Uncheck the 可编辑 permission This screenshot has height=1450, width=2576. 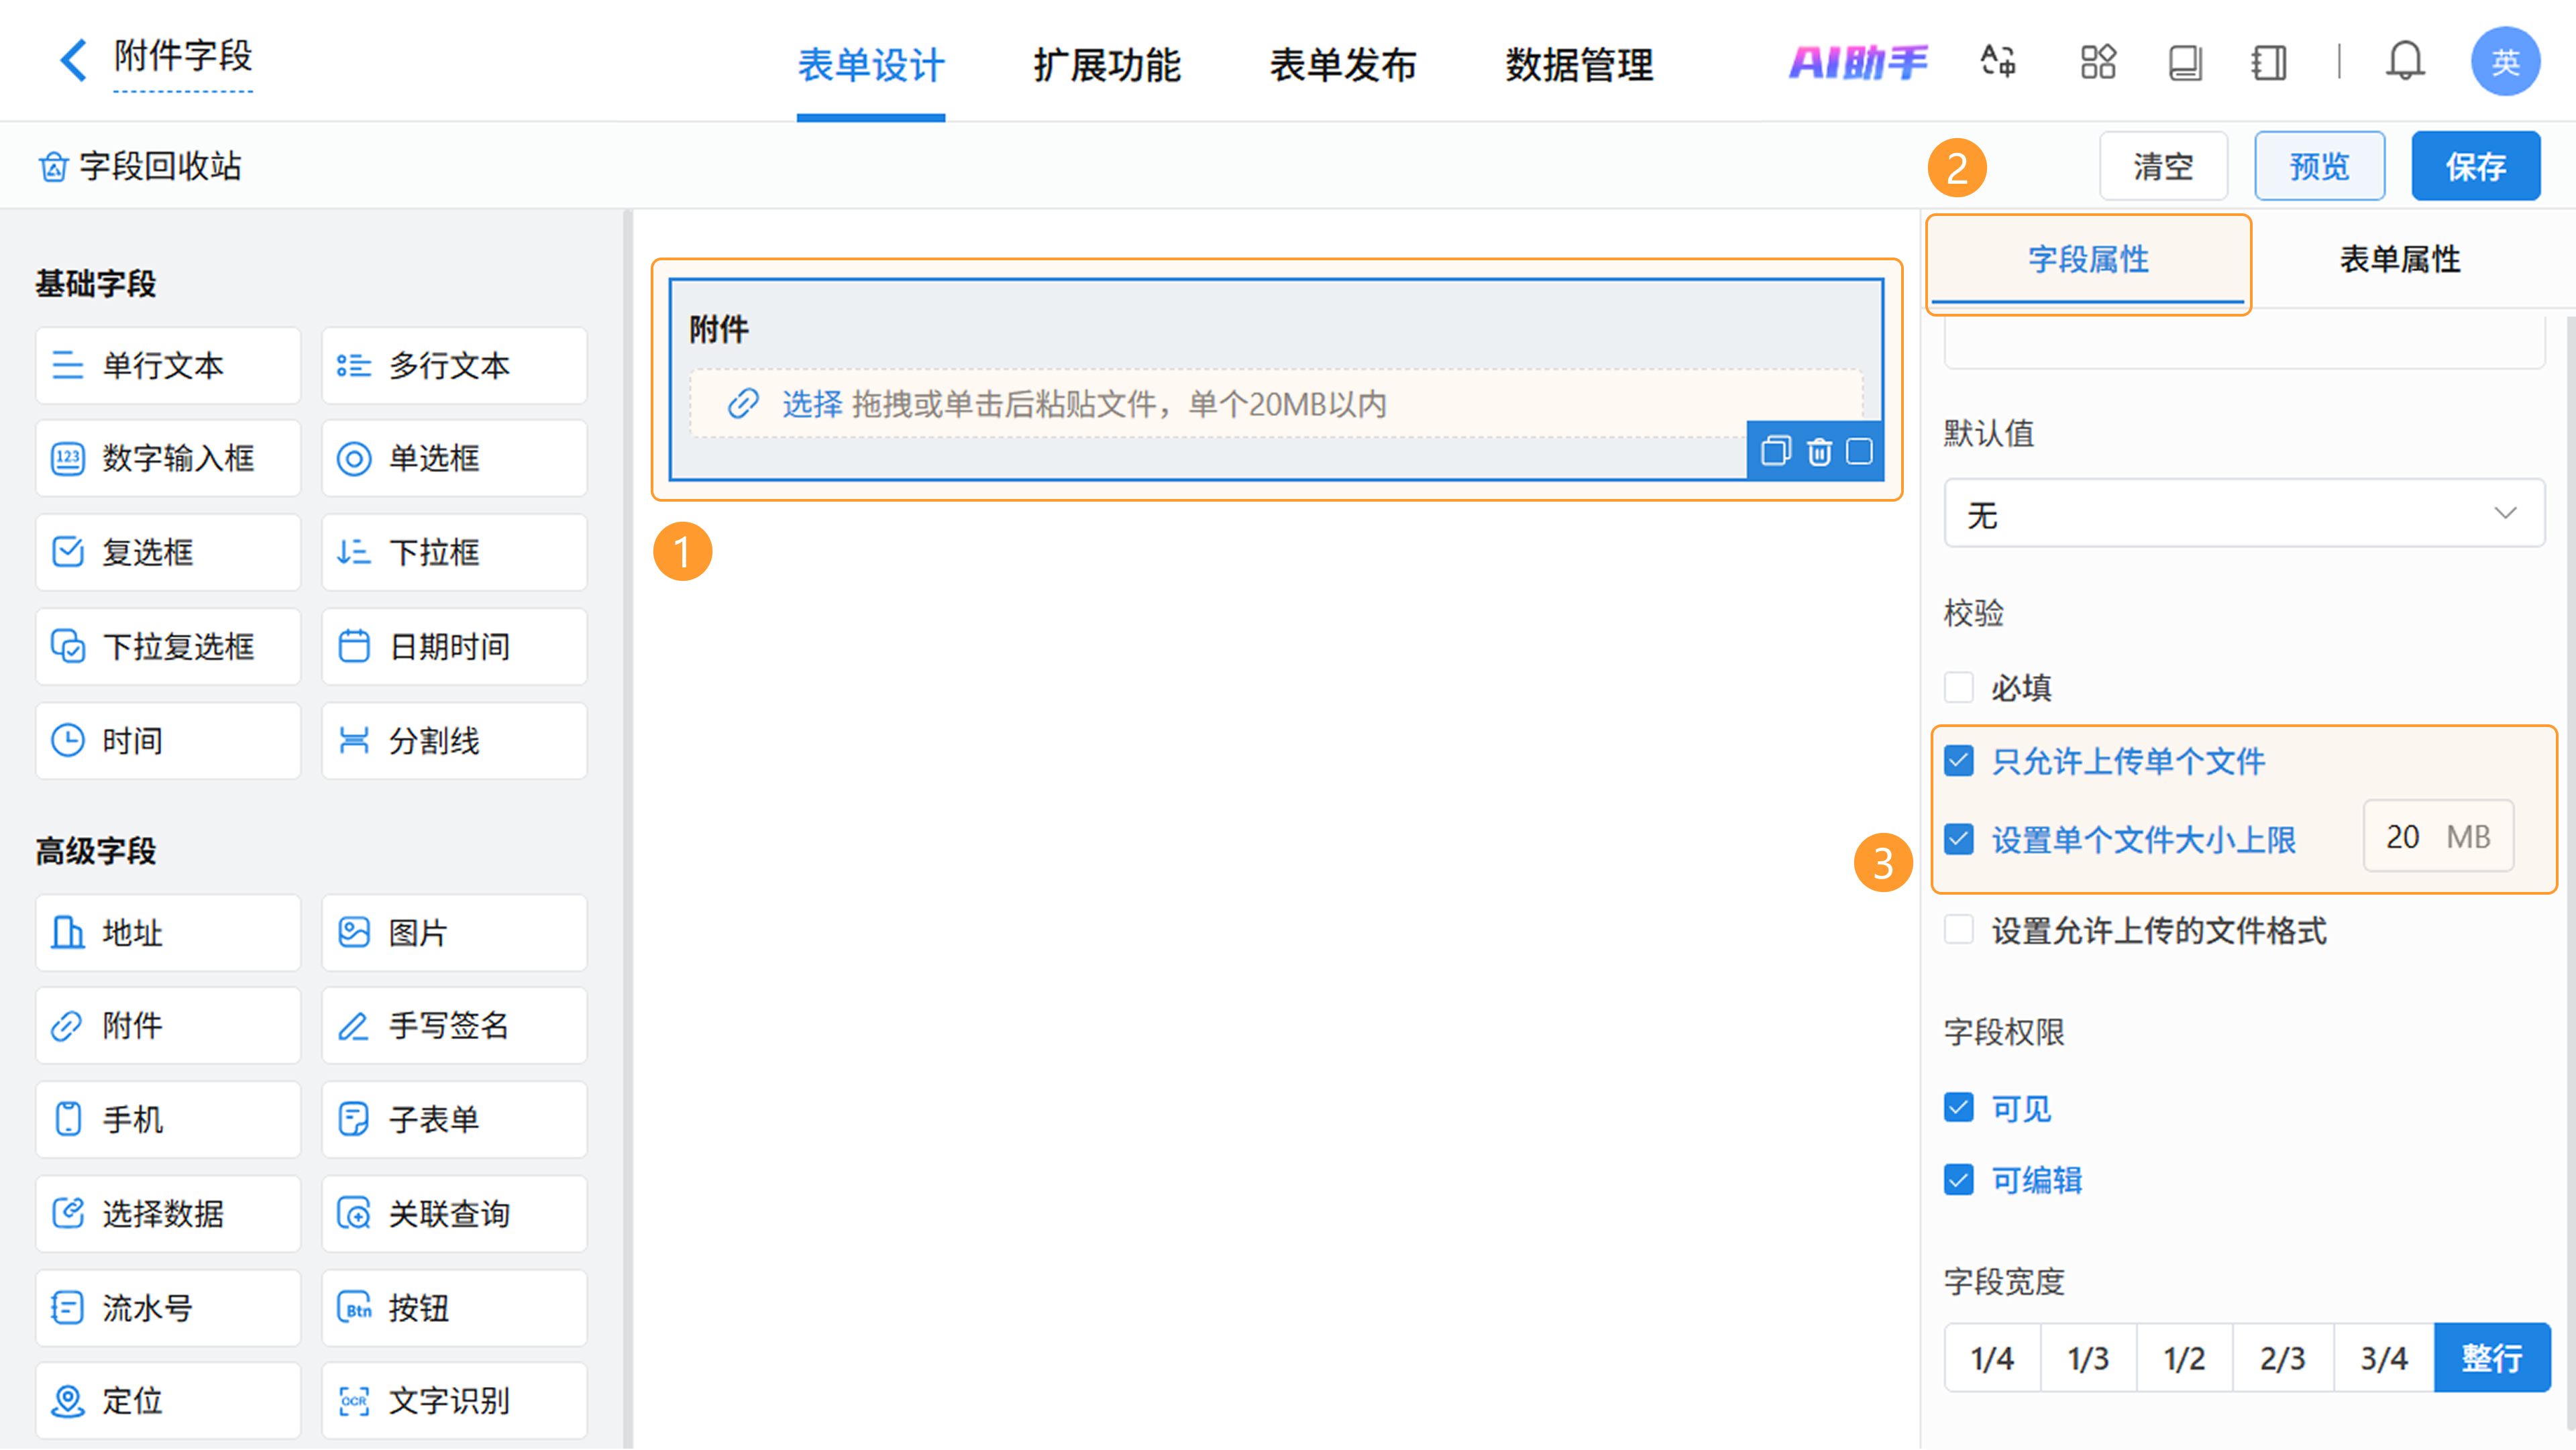tap(1958, 1180)
